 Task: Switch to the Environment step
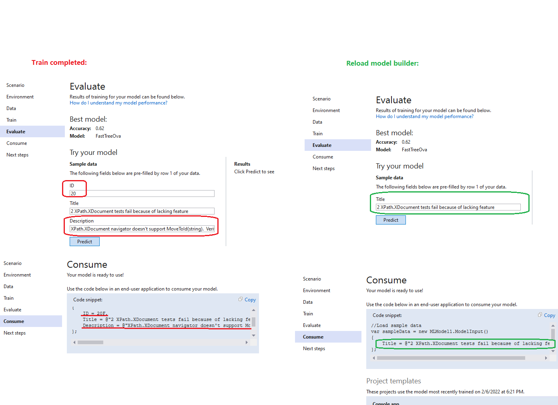point(20,96)
